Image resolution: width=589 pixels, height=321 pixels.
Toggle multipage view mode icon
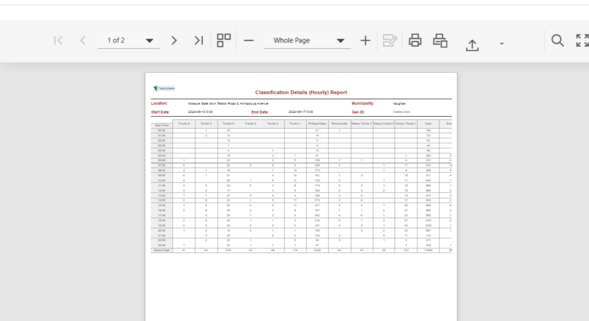click(224, 40)
